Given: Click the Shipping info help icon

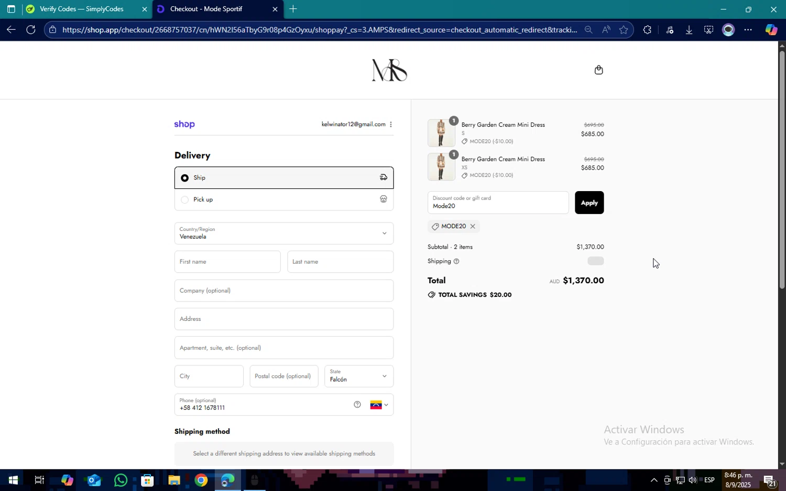Looking at the screenshot, I should click(456, 261).
